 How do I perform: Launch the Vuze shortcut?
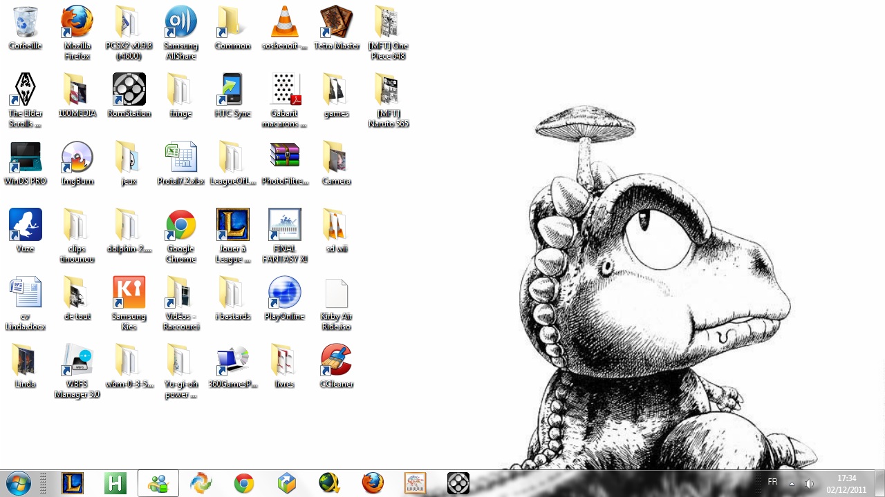point(26,231)
